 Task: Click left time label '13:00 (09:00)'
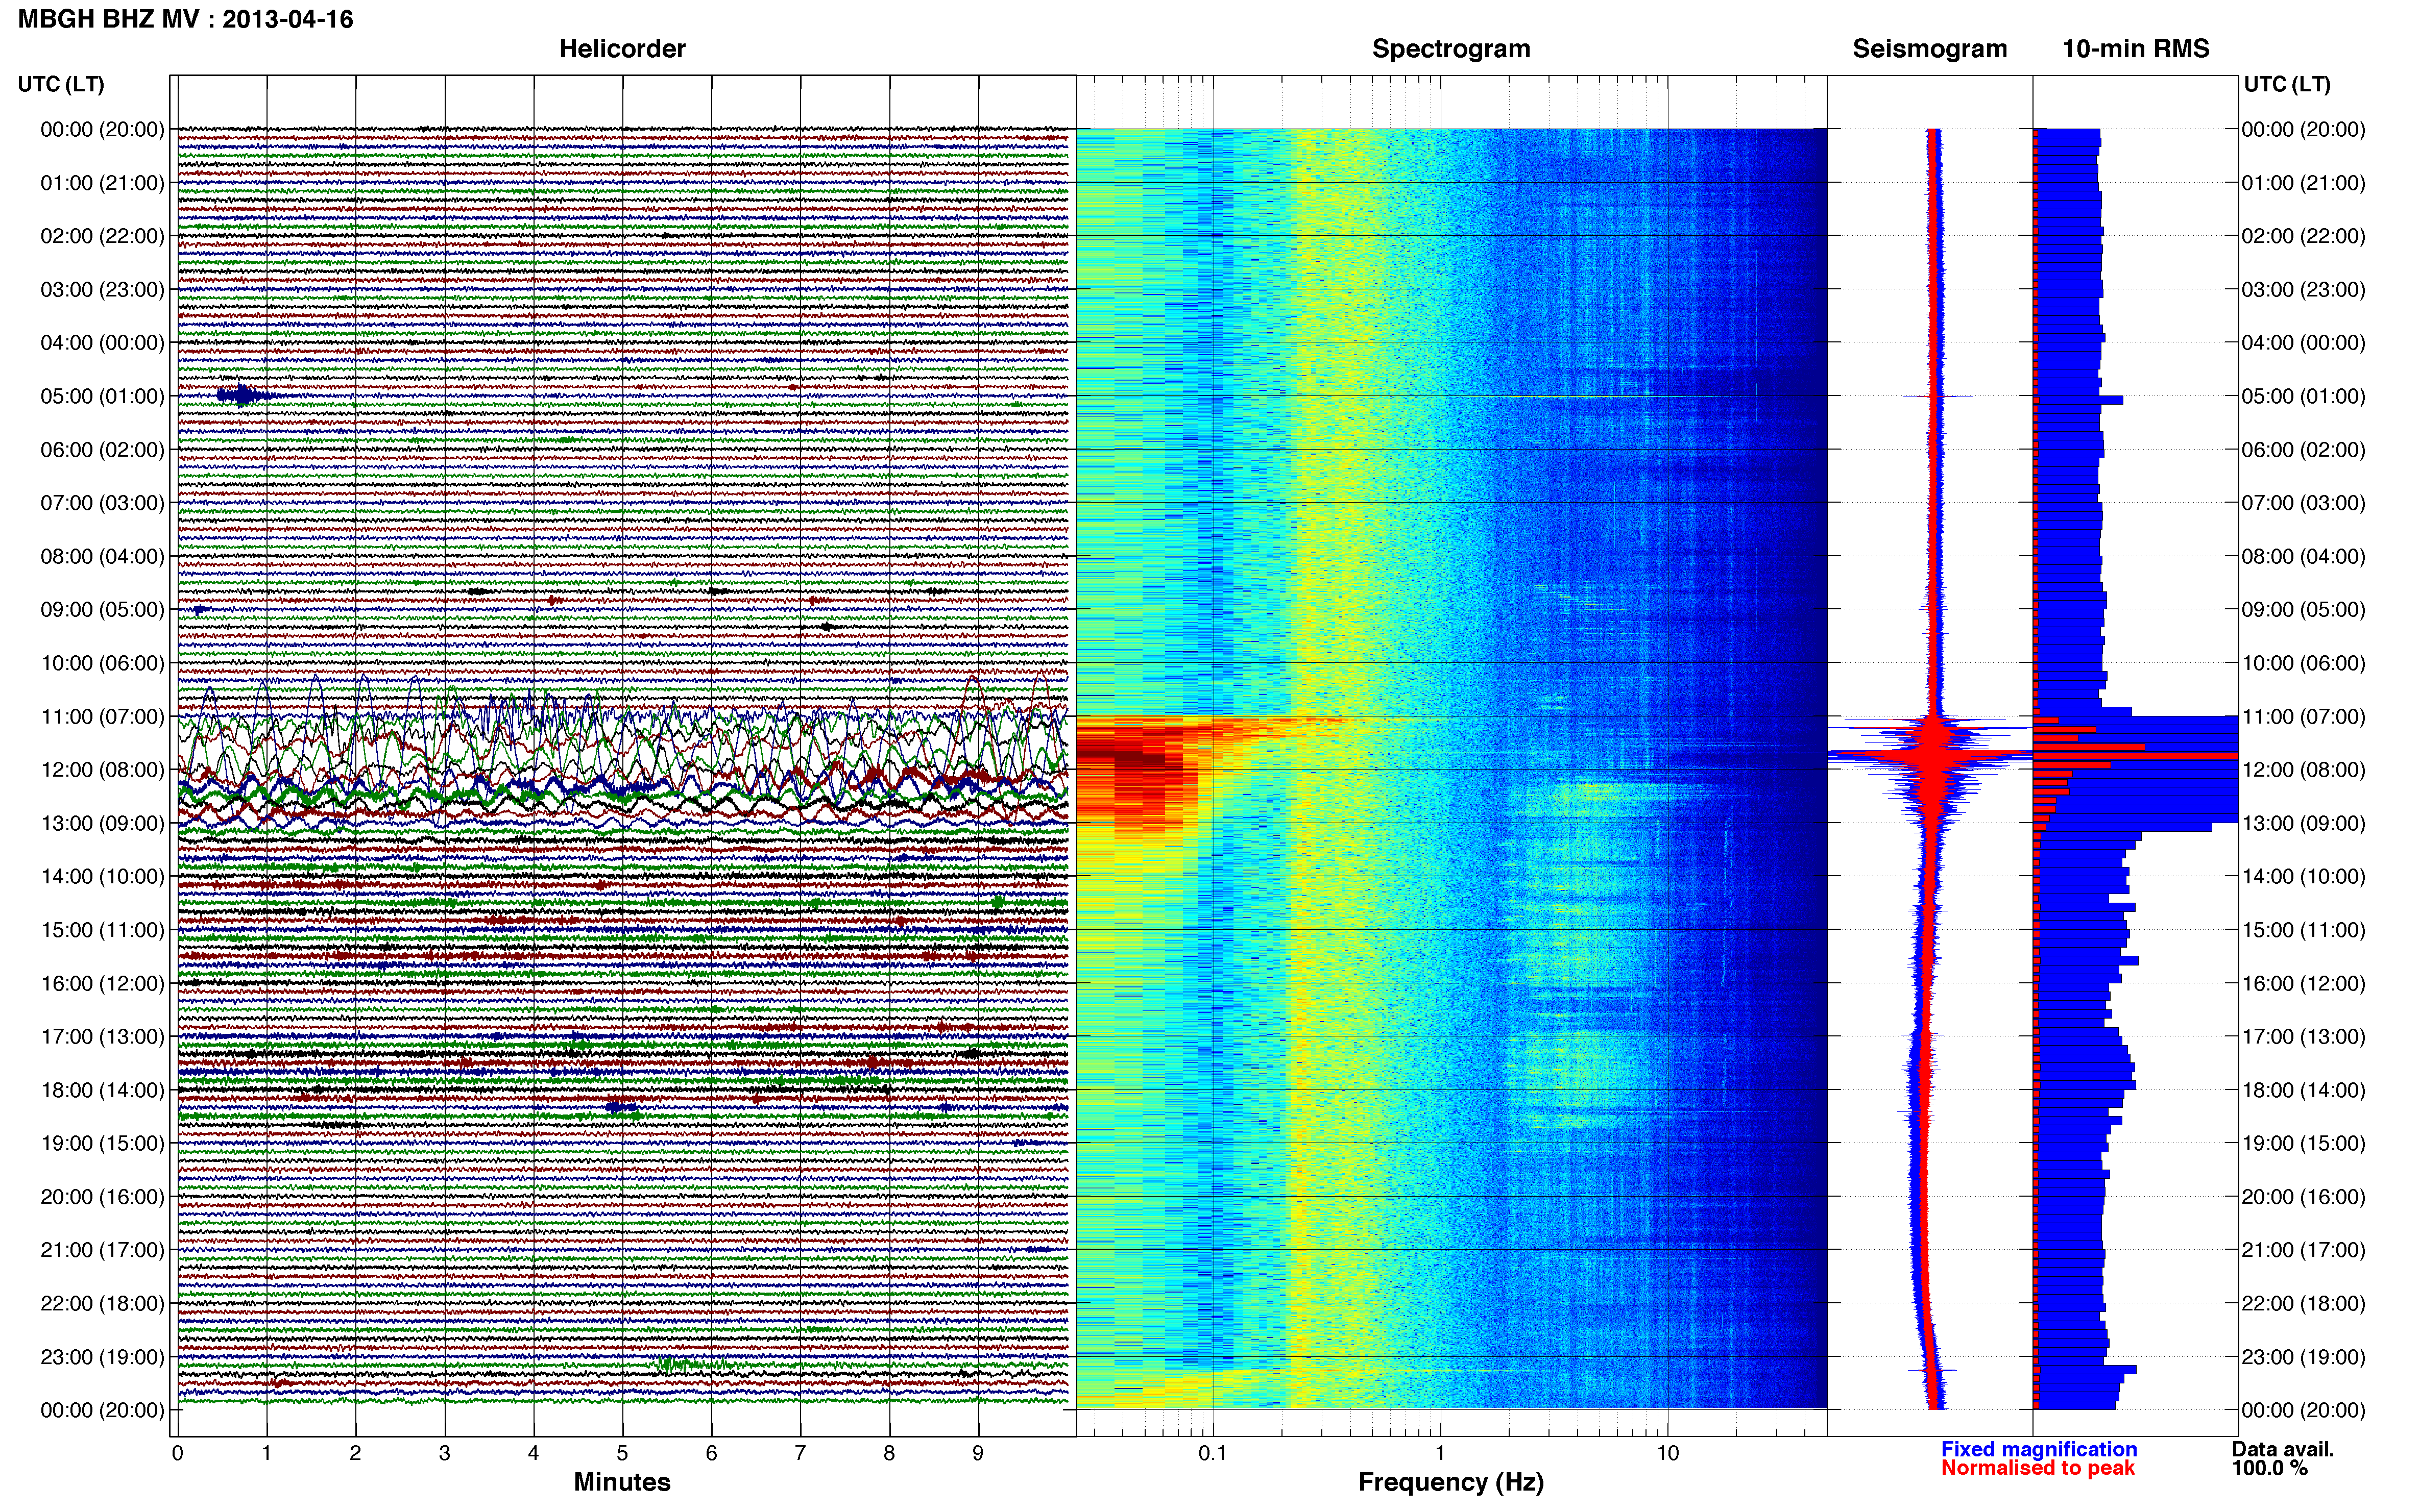coord(102,823)
